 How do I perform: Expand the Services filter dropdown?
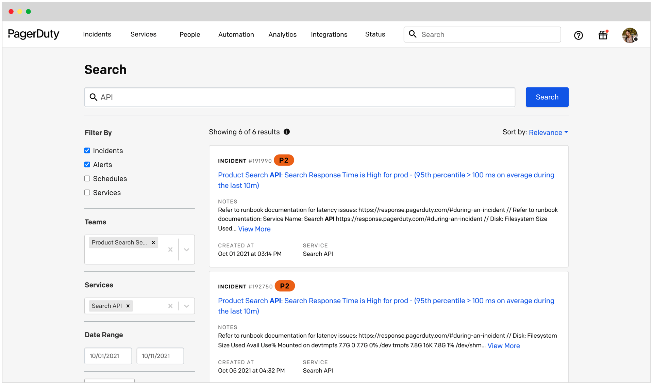tap(186, 306)
